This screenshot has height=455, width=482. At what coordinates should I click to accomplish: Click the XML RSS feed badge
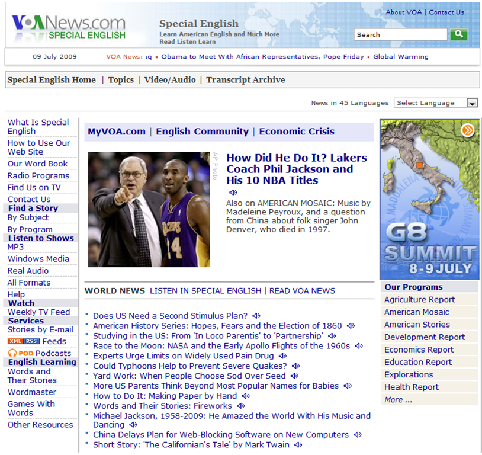(24, 341)
